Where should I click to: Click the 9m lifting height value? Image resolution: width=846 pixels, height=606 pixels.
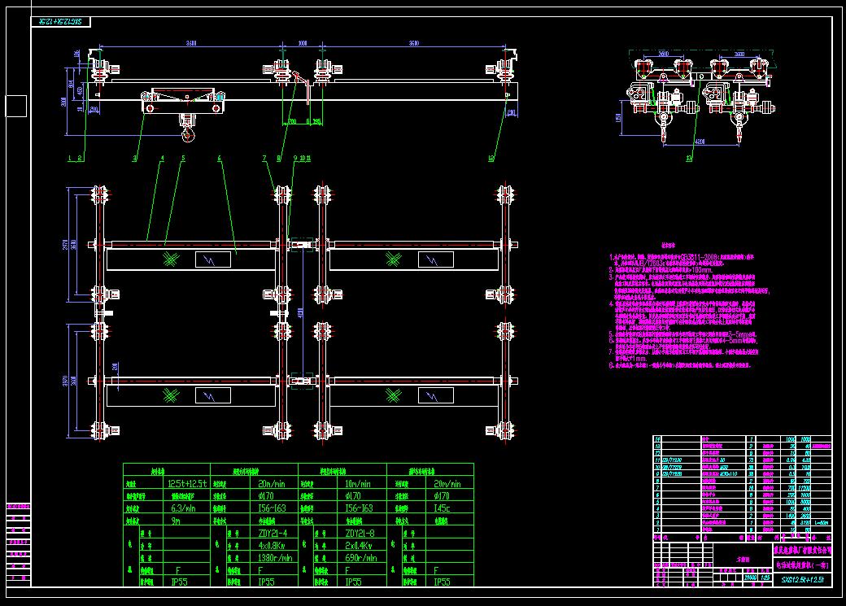tap(175, 521)
